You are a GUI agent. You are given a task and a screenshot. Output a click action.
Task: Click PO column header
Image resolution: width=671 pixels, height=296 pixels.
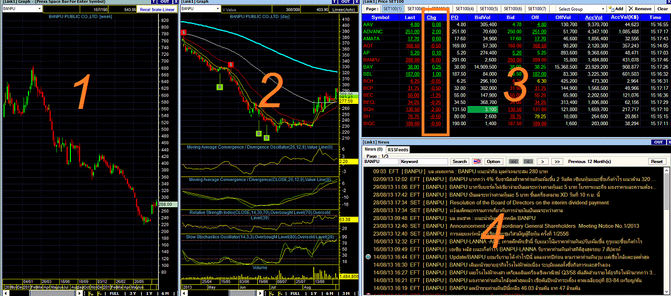tap(455, 18)
